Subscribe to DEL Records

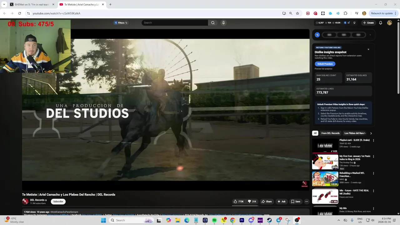(58, 202)
